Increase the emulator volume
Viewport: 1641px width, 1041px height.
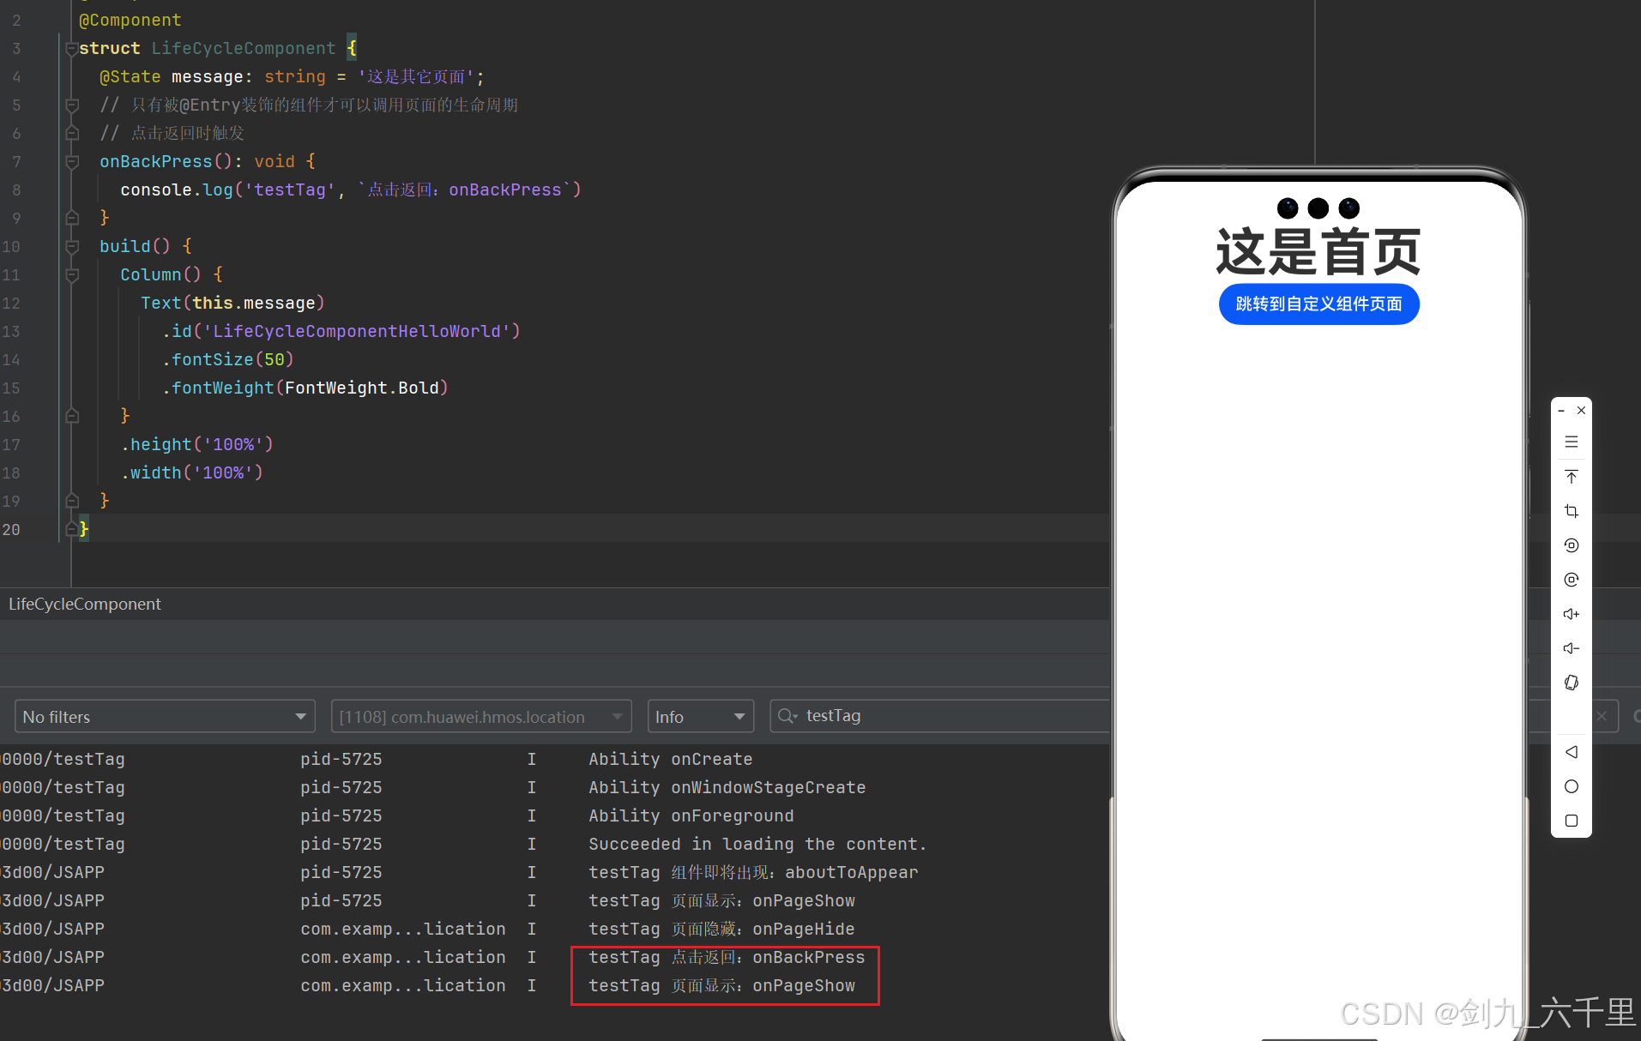click(1572, 614)
